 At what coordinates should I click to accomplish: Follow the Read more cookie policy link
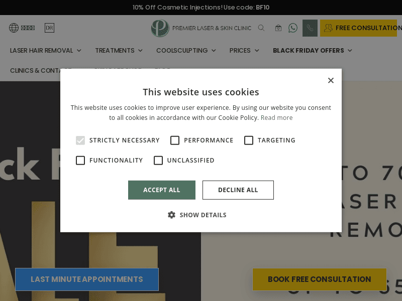point(276,118)
